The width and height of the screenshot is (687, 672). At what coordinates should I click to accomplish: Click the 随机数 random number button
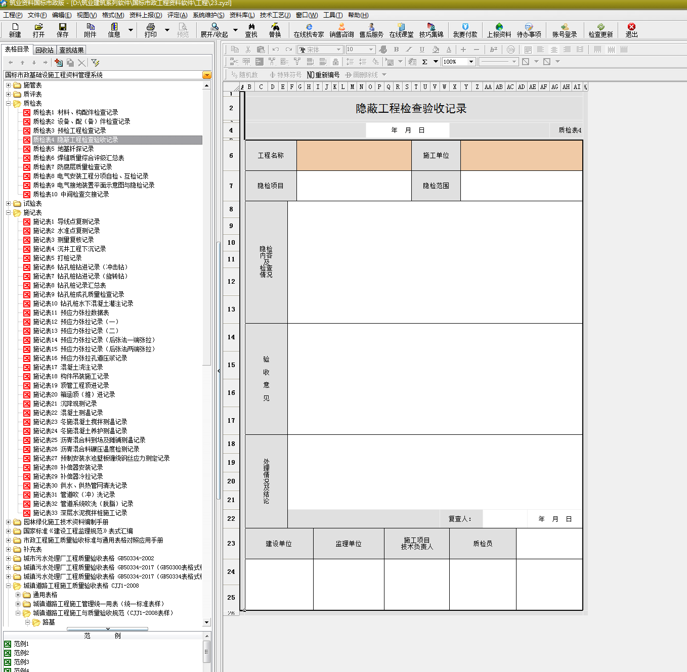pyautogui.click(x=244, y=75)
